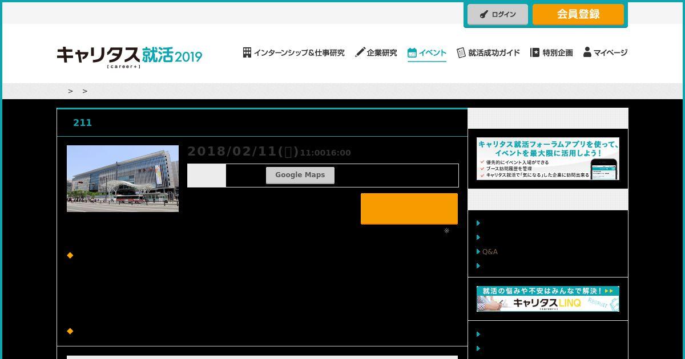The image size is (685, 359).
Task: Click the 2018/02/11 event date text
Action: [243, 151]
